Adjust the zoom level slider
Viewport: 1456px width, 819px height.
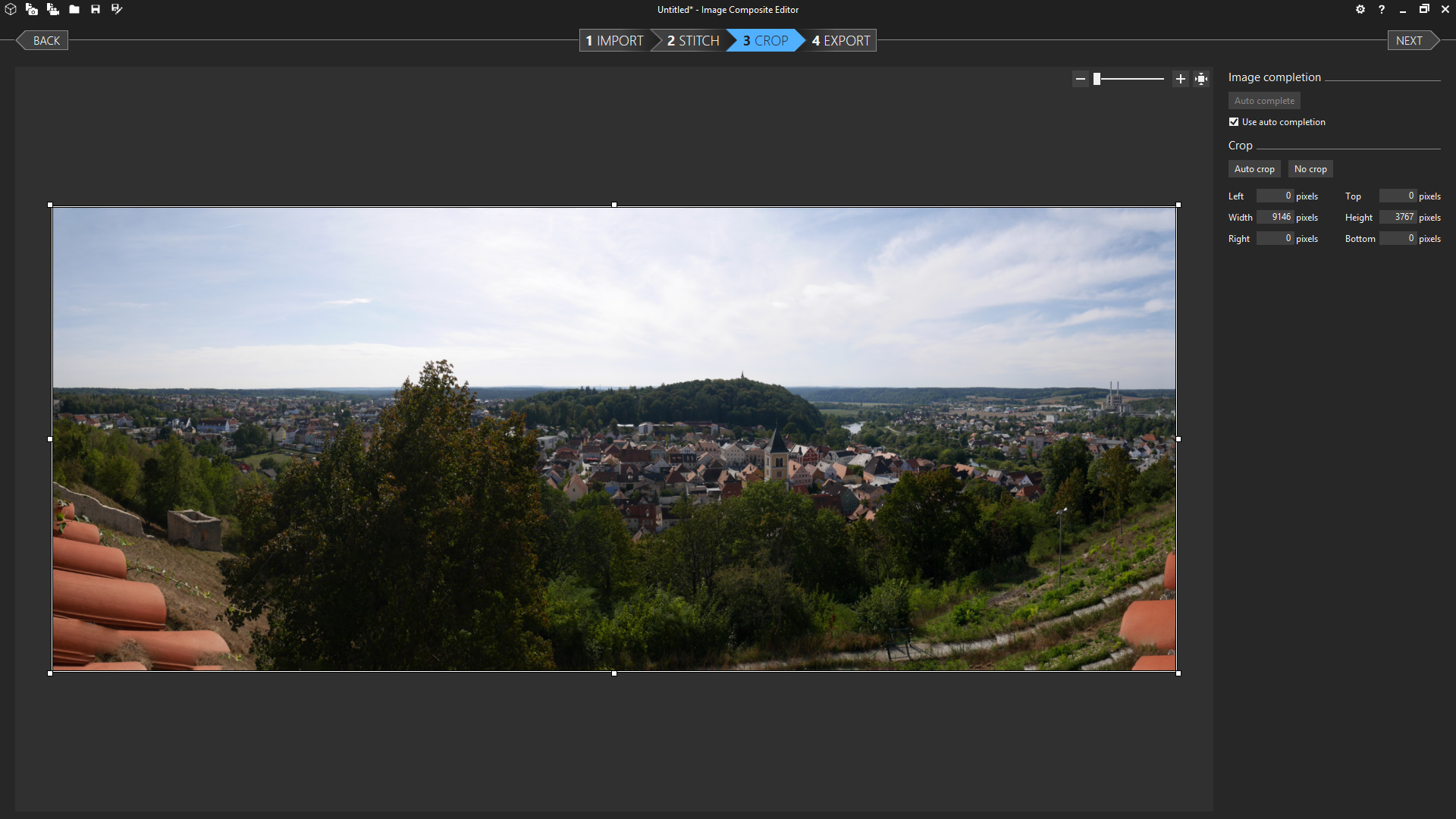click(1129, 78)
